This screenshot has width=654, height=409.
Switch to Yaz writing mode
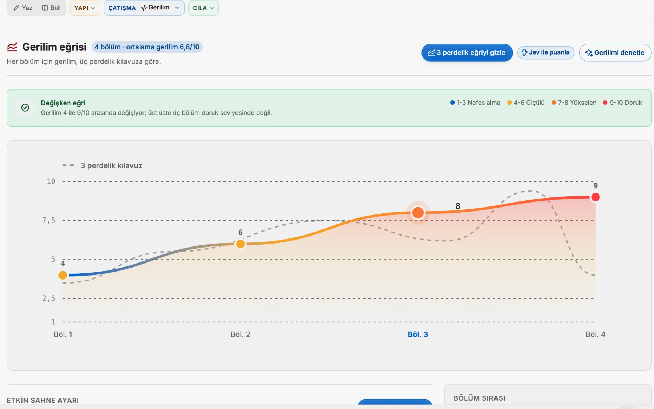[23, 8]
